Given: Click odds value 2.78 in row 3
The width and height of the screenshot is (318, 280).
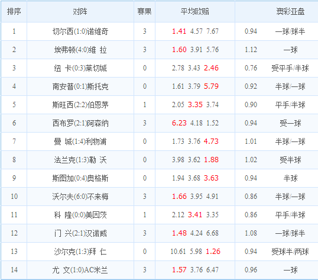Looking at the screenshot, I should [x=178, y=68].
